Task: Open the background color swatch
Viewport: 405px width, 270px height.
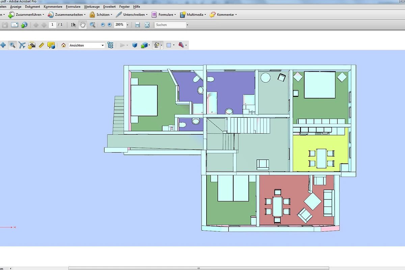Action: (x=169, y=45)
